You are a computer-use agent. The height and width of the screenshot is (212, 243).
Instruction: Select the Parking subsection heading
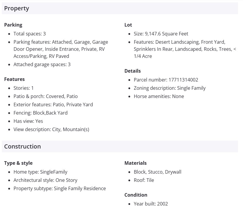click(x=13, y=25)
